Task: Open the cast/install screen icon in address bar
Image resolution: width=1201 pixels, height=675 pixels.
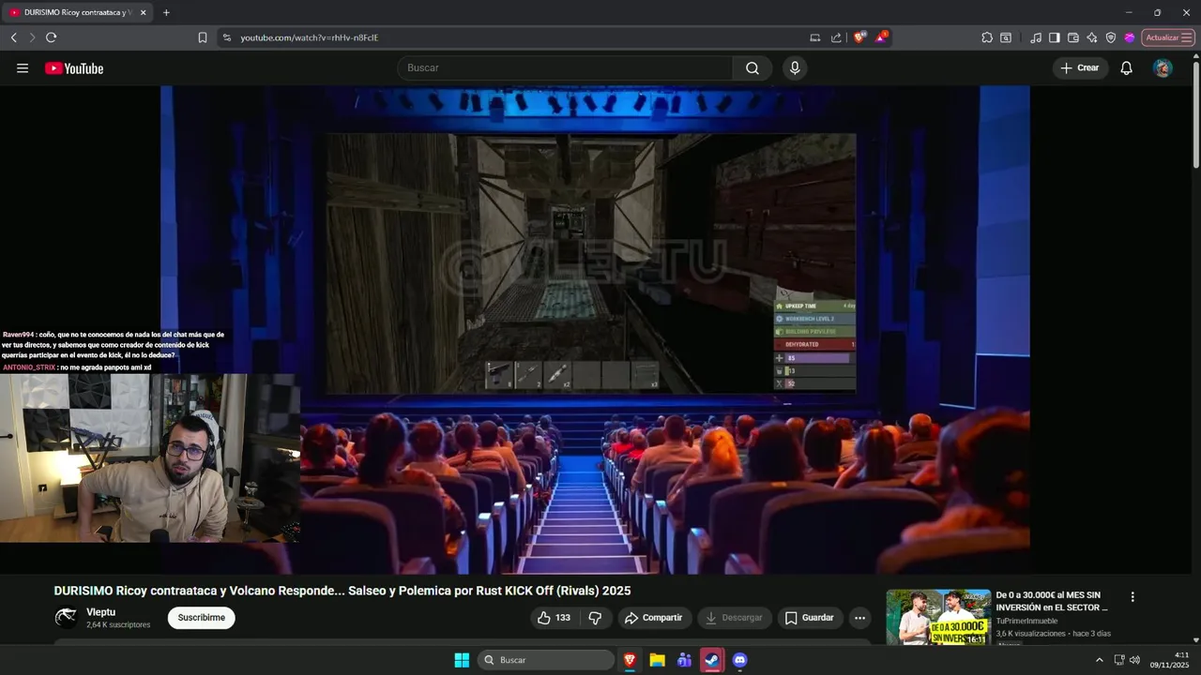Action: 814,37
